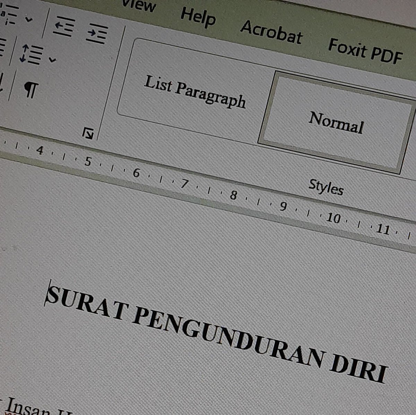This screenshot has width=416, height=415.
Task: Open the Help ribbon tab
Action: (198, 17)
